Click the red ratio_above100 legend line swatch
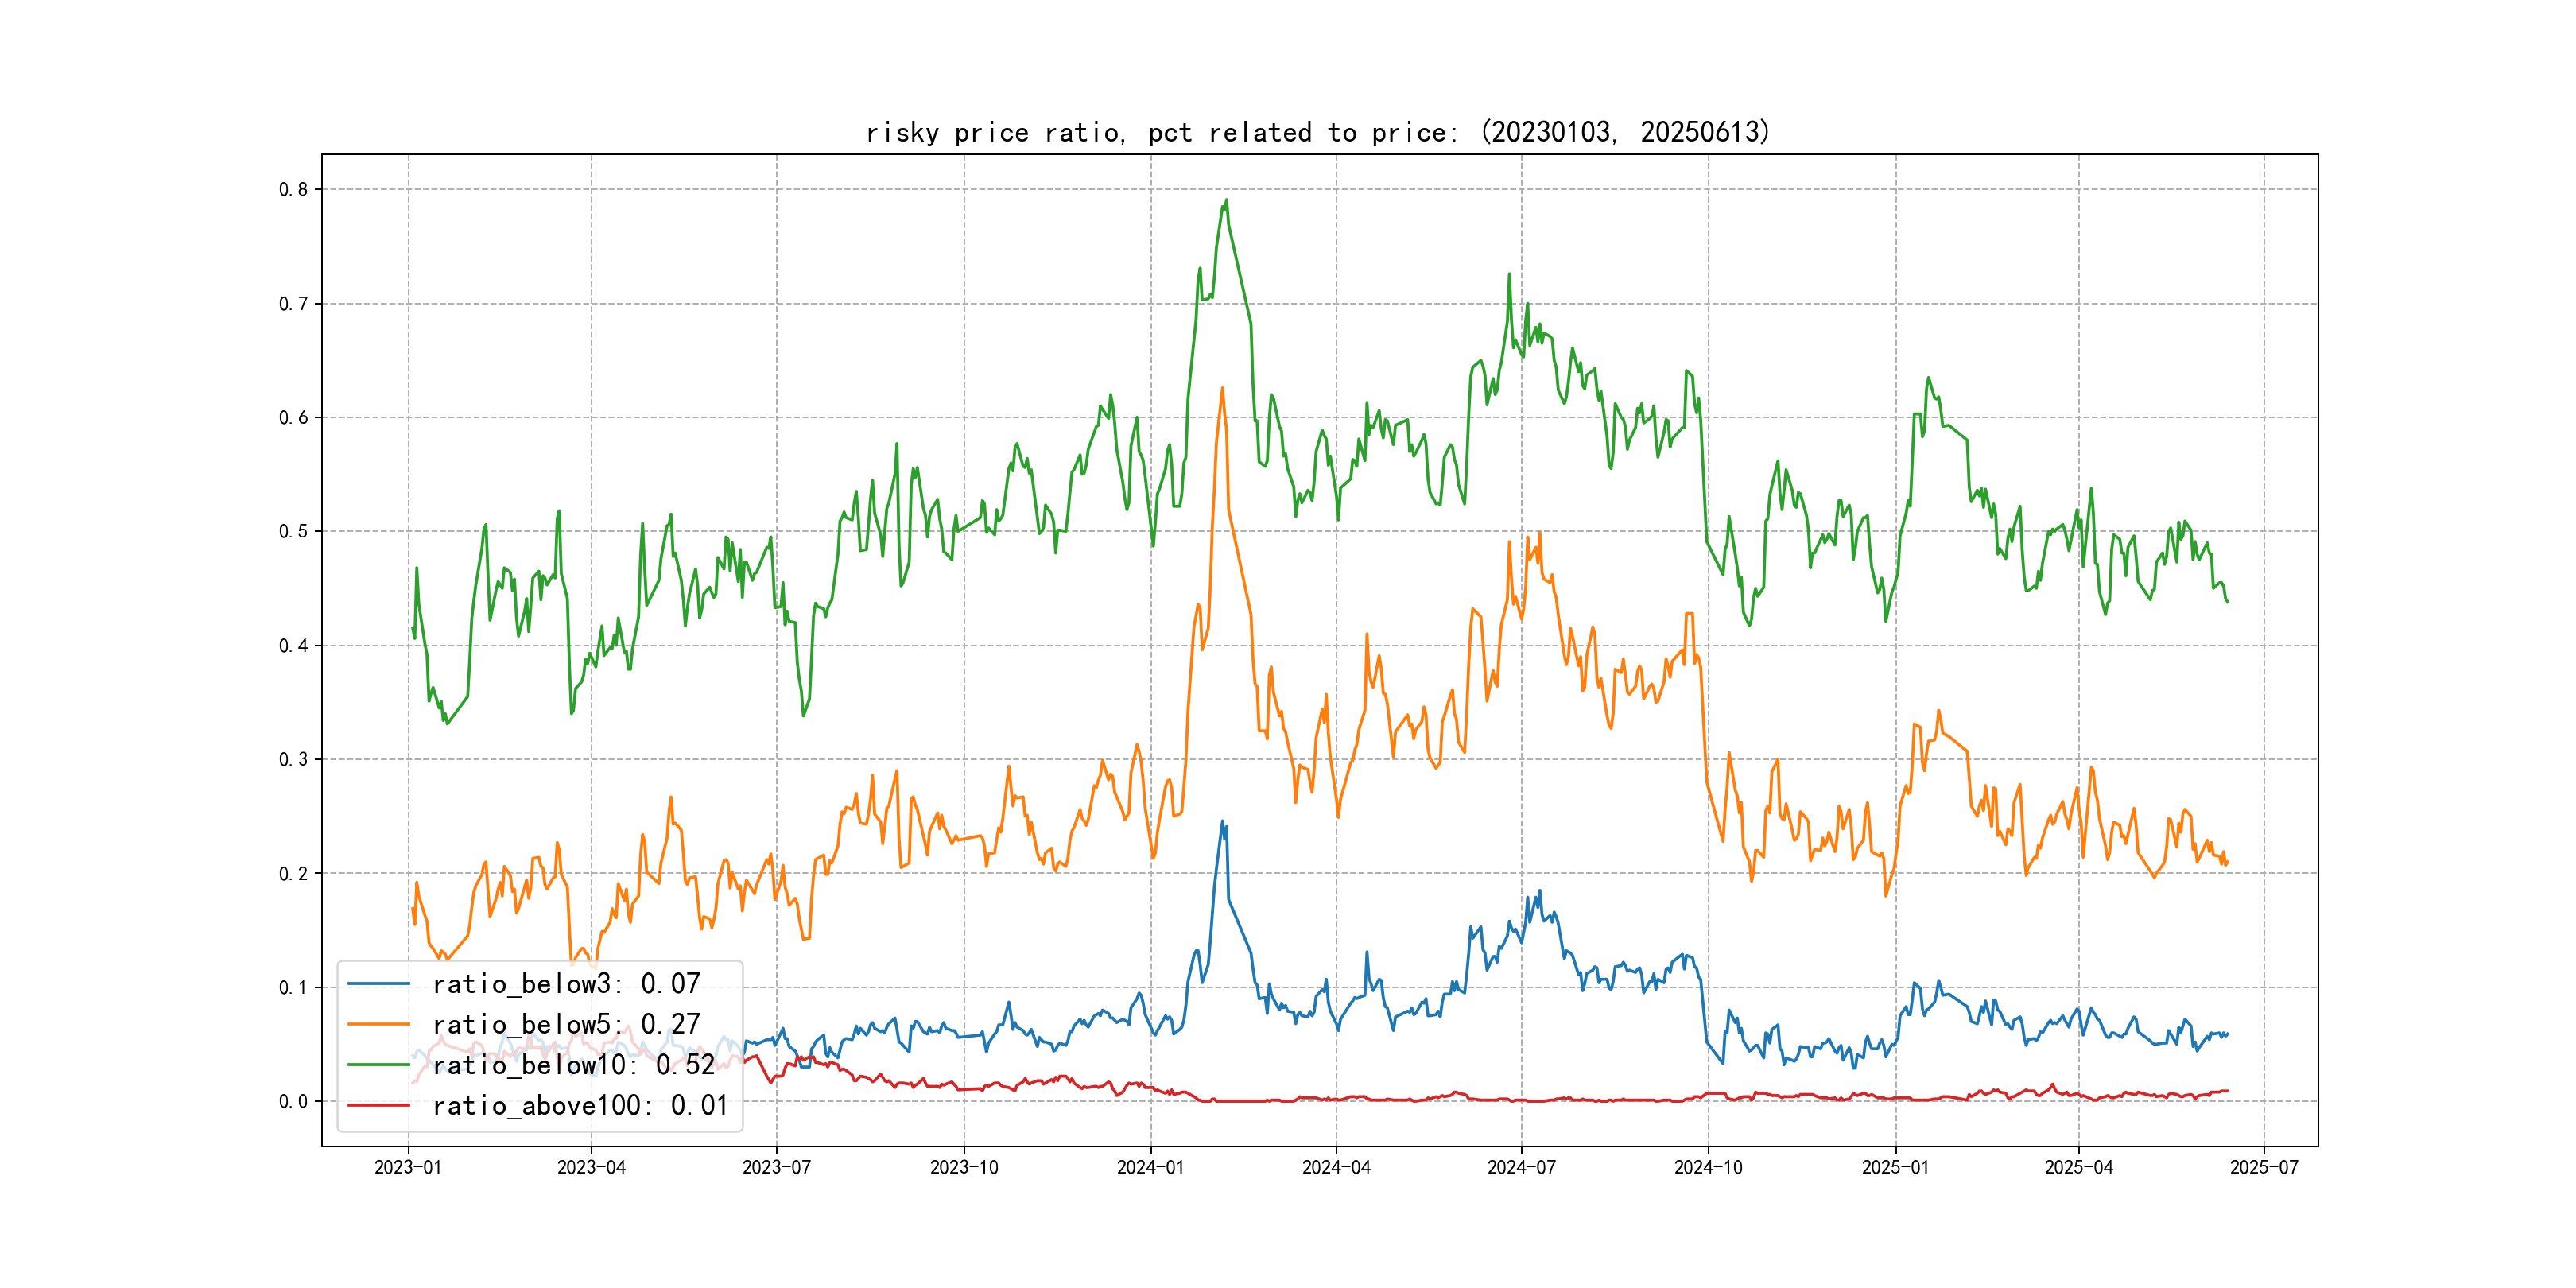Viewport: 2576px width, 1288px height. (378, 1105)
